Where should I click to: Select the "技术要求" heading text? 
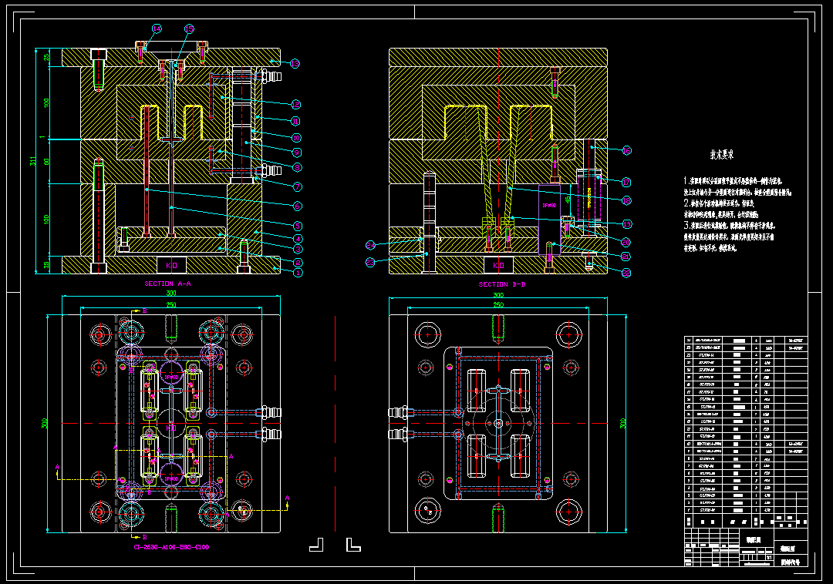pyautogui.click(x=721, y=155)
